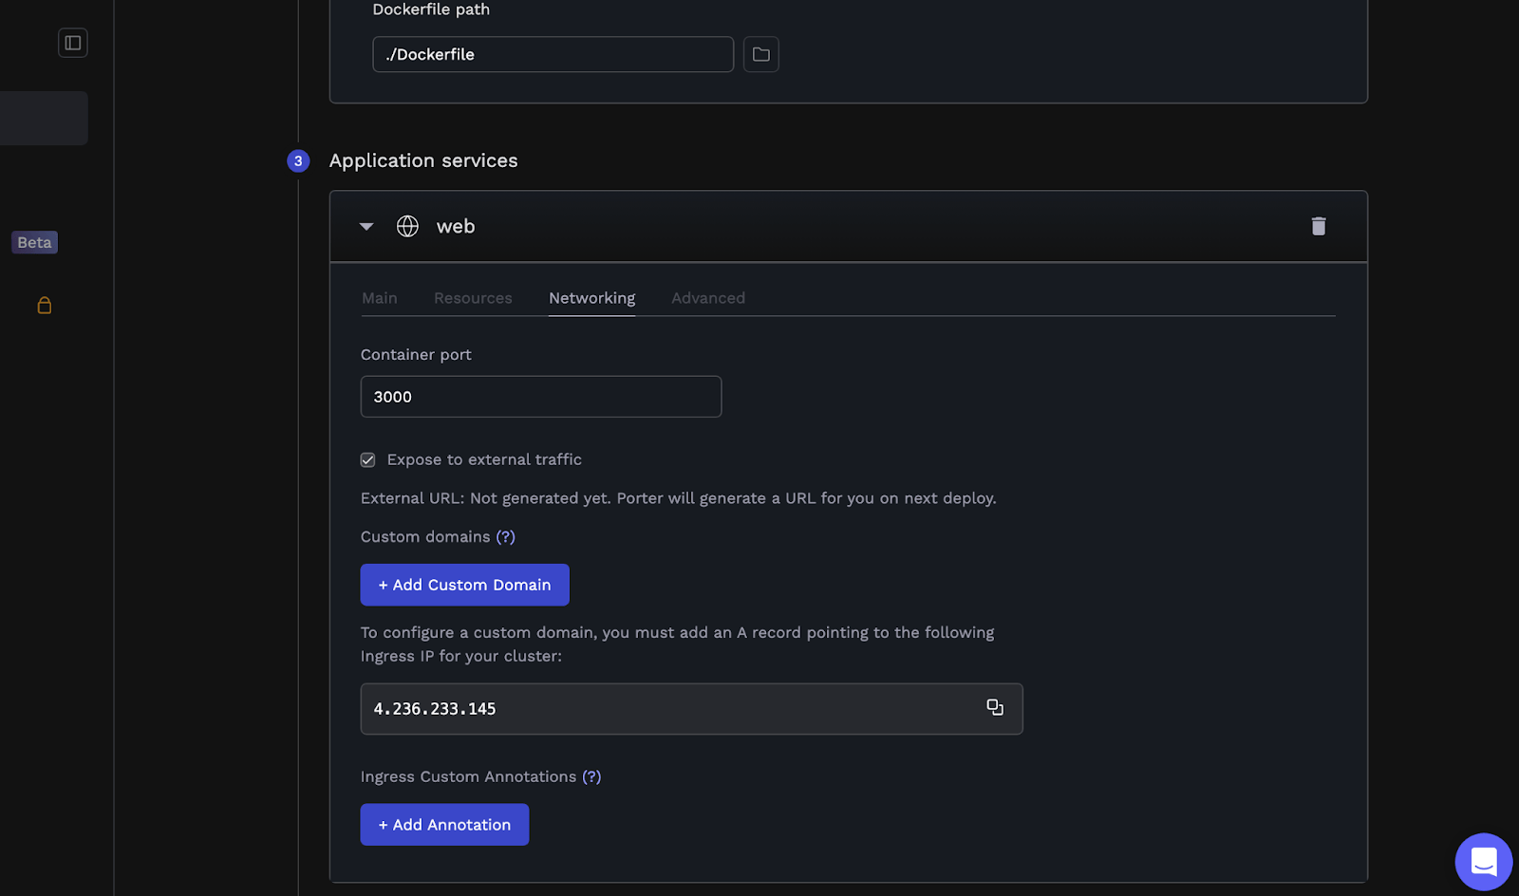Image resolution: width=1519 pixels, height=896 pixels.
Task: Open the Dockerfile path folder browser
Action: click(760, 54)
